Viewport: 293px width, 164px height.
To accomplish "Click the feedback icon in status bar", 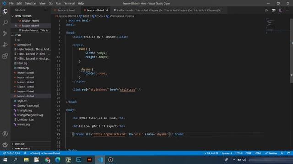I will tap(282, 153).
